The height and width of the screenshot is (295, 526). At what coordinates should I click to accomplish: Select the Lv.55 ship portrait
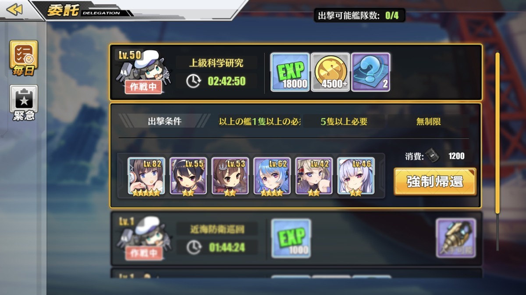[x=188, y=176]
